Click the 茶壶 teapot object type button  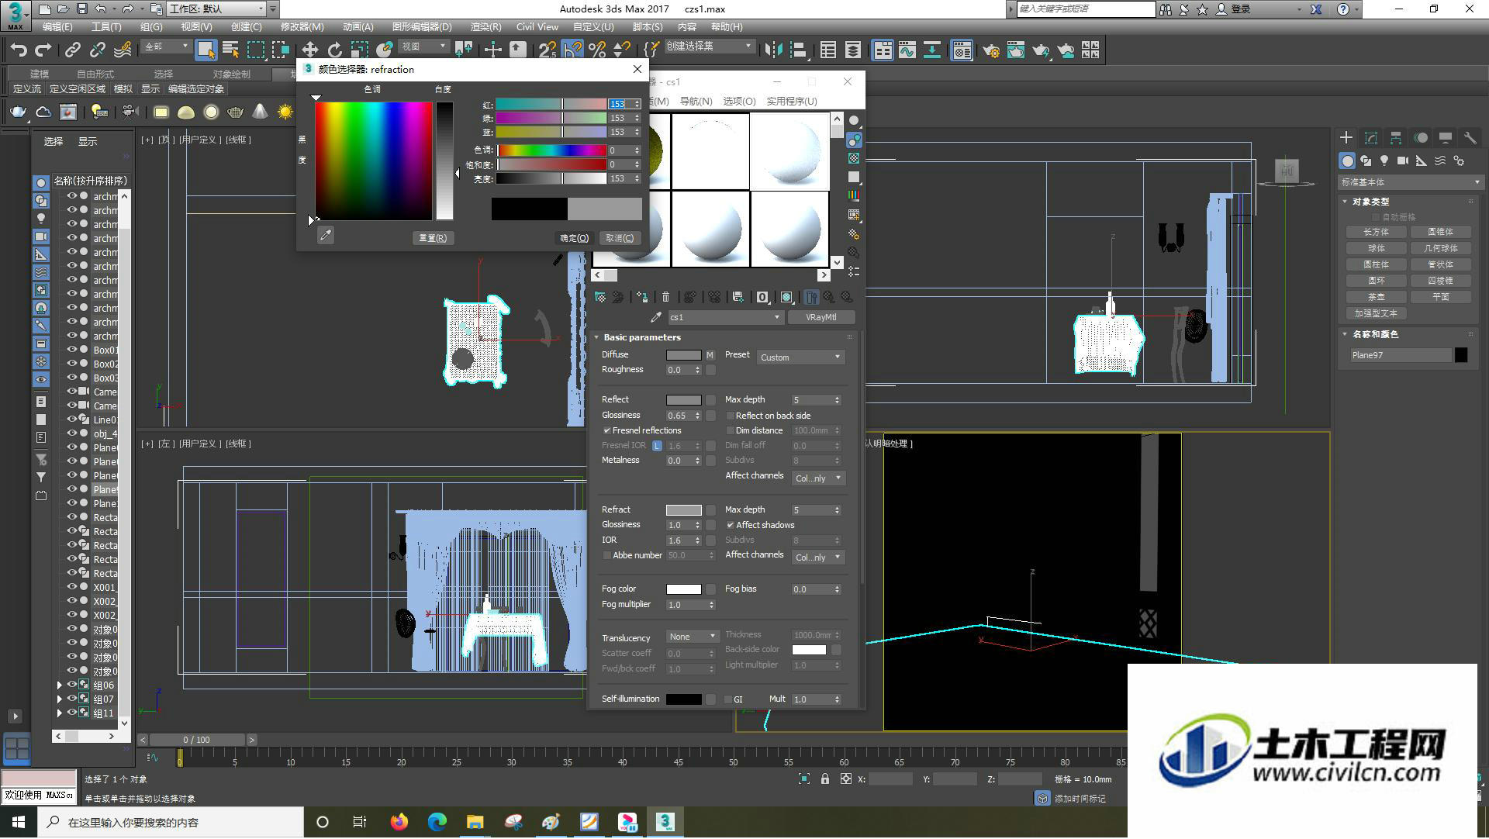[1377, 297]
